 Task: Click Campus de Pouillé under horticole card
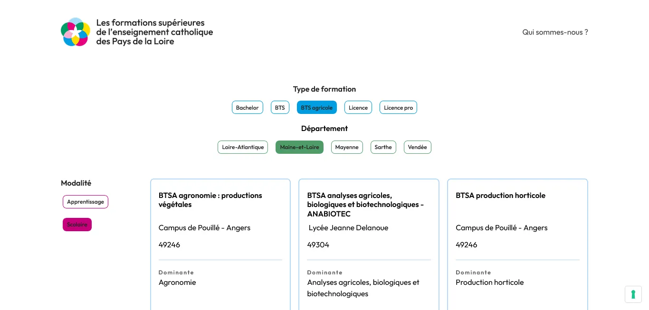pos(501,228)
